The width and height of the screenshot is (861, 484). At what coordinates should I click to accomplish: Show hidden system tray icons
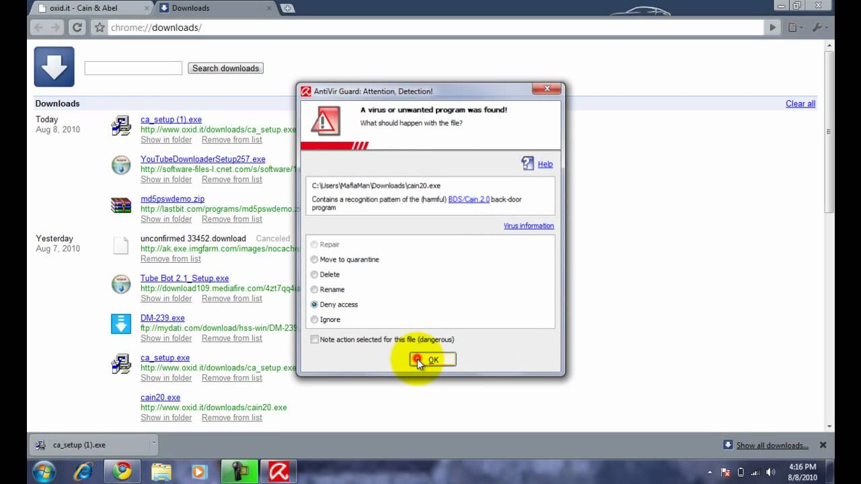click(x=711, y=472)
